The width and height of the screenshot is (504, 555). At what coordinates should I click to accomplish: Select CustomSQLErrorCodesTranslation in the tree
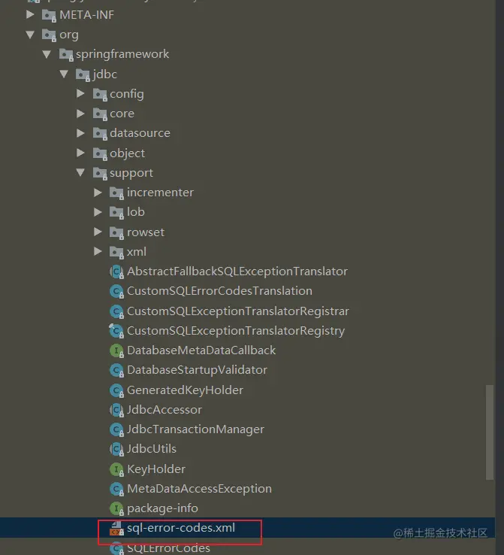pos(219,290)
